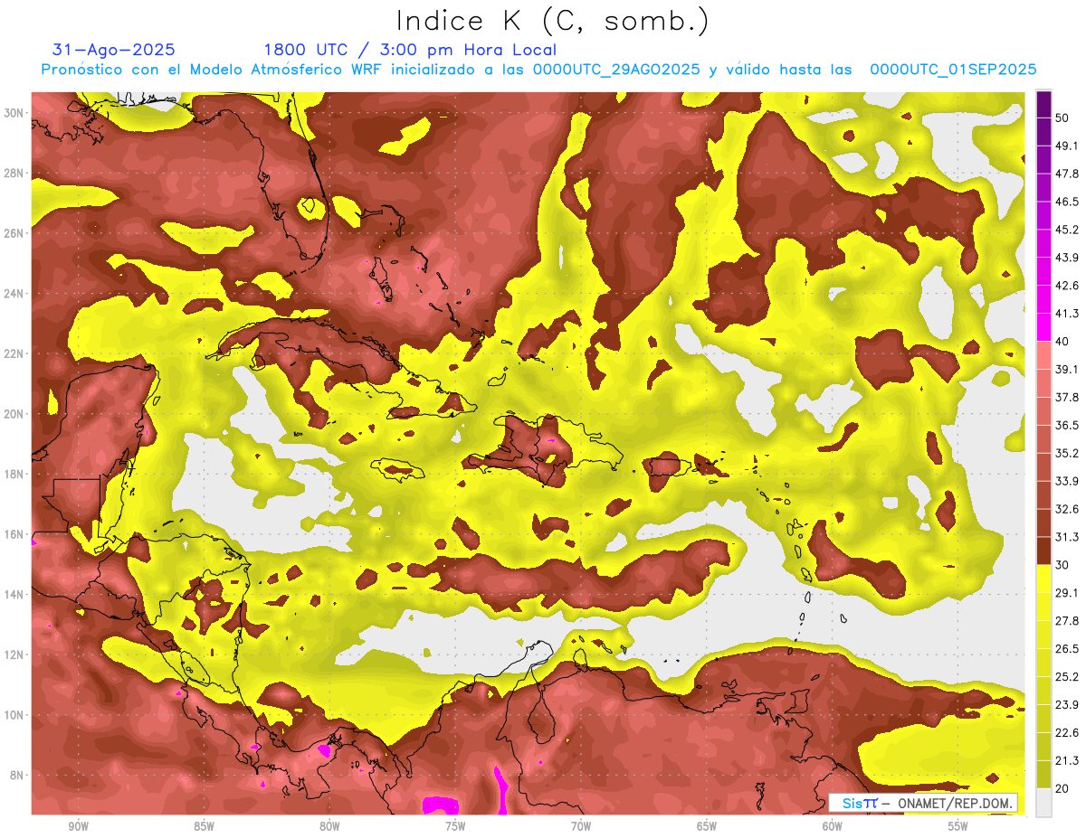Click the "75W" longitude label

(455, 827)
